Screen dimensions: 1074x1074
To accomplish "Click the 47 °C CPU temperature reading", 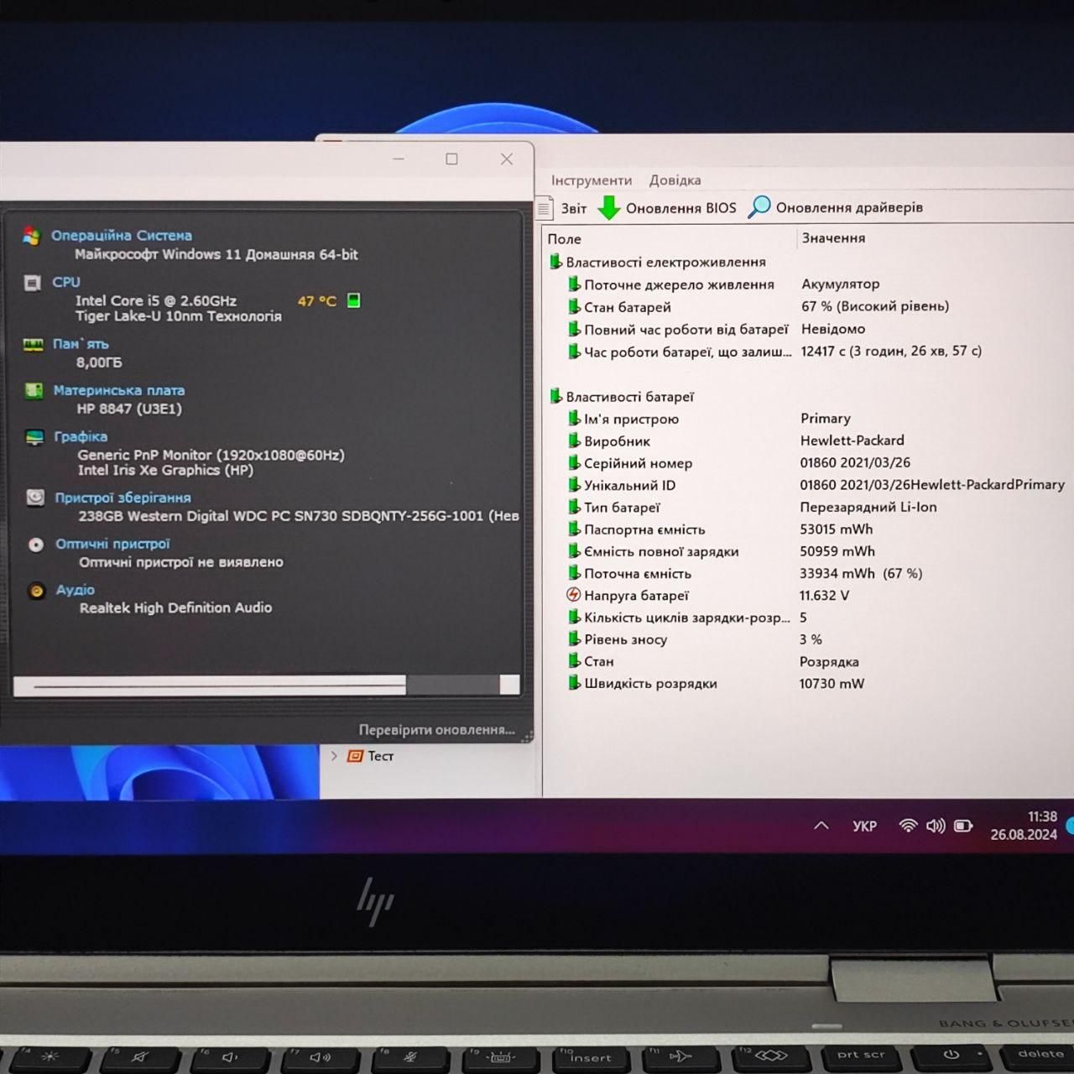I will coord(317,300).
